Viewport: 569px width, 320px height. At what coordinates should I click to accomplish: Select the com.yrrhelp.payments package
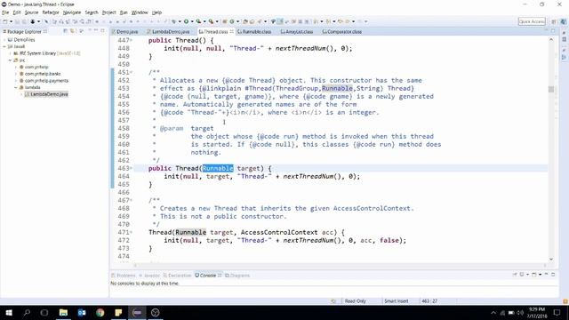point(46,81)
